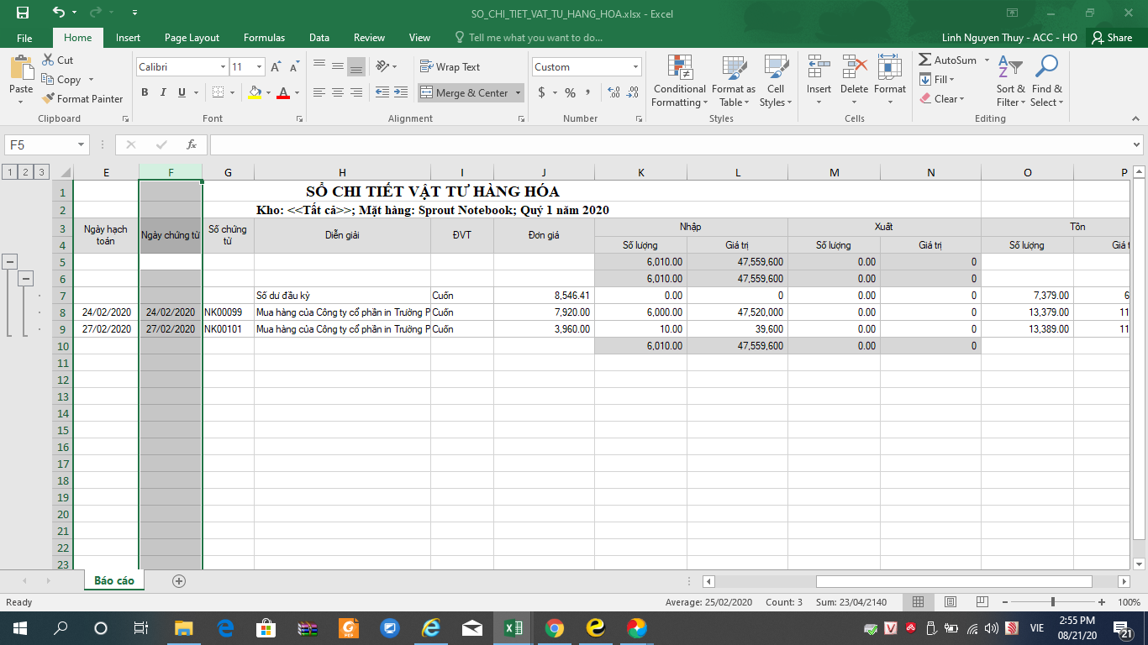Open the number format dropdown showing Custom

click(635, 67)
